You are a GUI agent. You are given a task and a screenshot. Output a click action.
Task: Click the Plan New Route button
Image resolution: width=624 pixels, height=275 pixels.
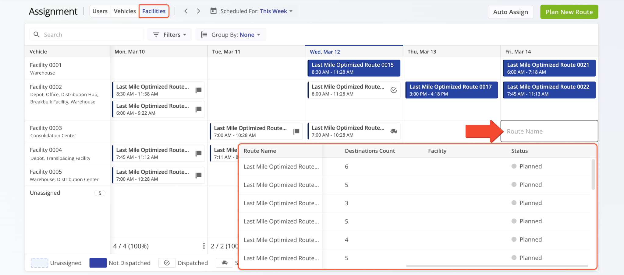[569, 12]
